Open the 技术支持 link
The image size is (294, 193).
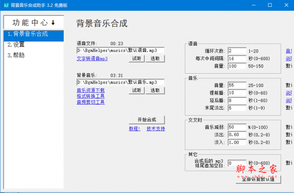coord(156,129)
